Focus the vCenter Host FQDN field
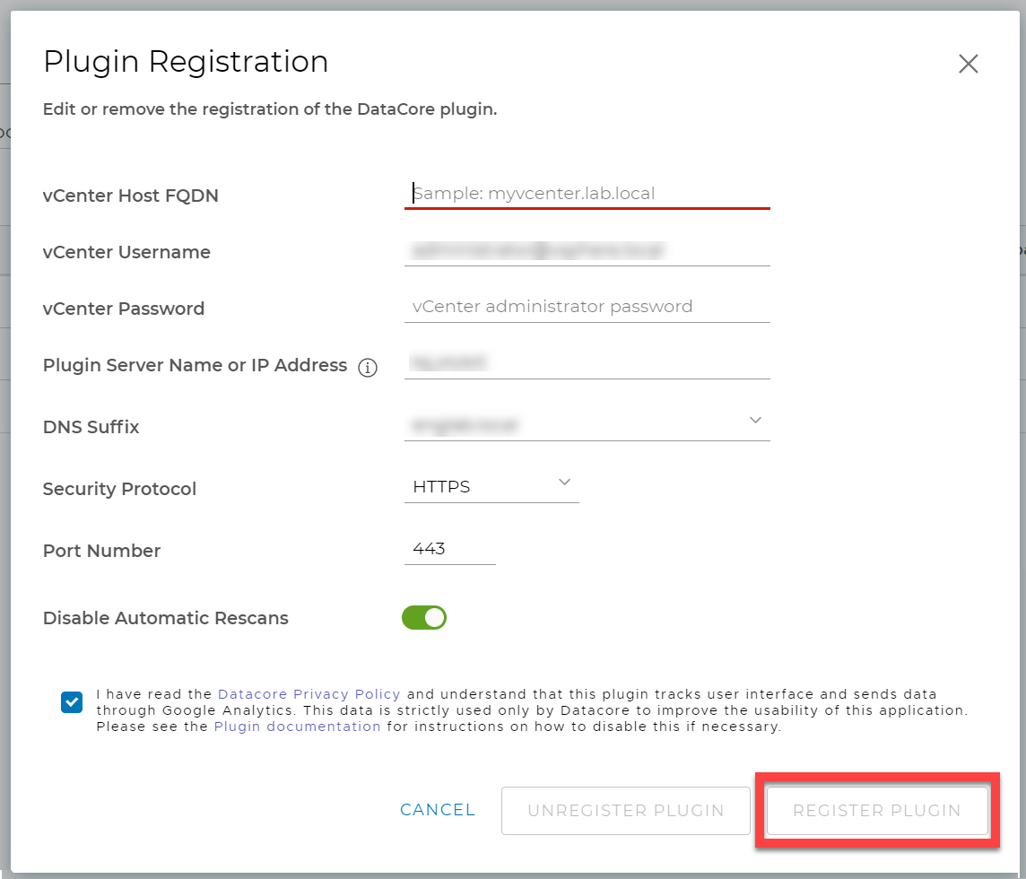Image resolution: width=1026 pixels, height=879 pixels. (x=587, y=194)
